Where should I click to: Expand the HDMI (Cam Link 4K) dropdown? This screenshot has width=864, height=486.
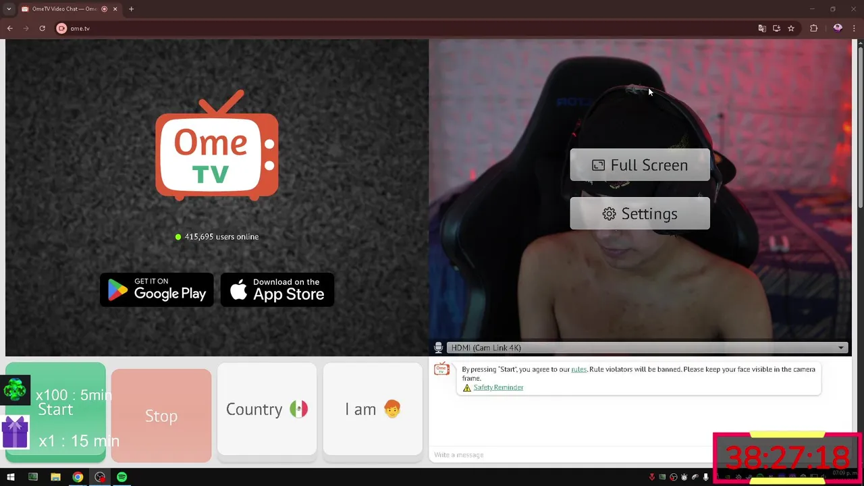(x=646, y=348)
